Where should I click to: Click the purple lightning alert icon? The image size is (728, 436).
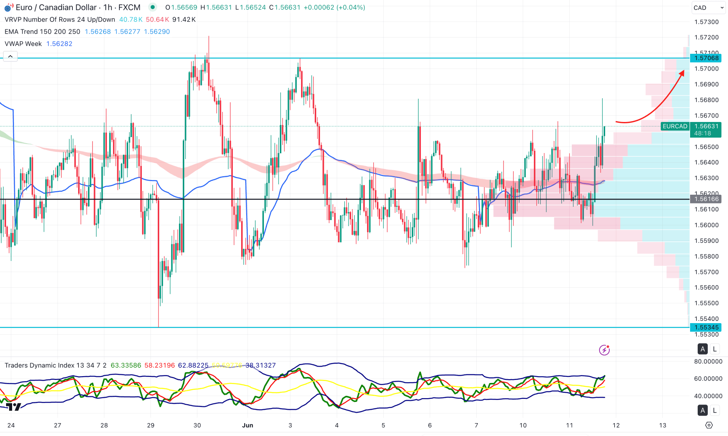click(x=604, y=350)
